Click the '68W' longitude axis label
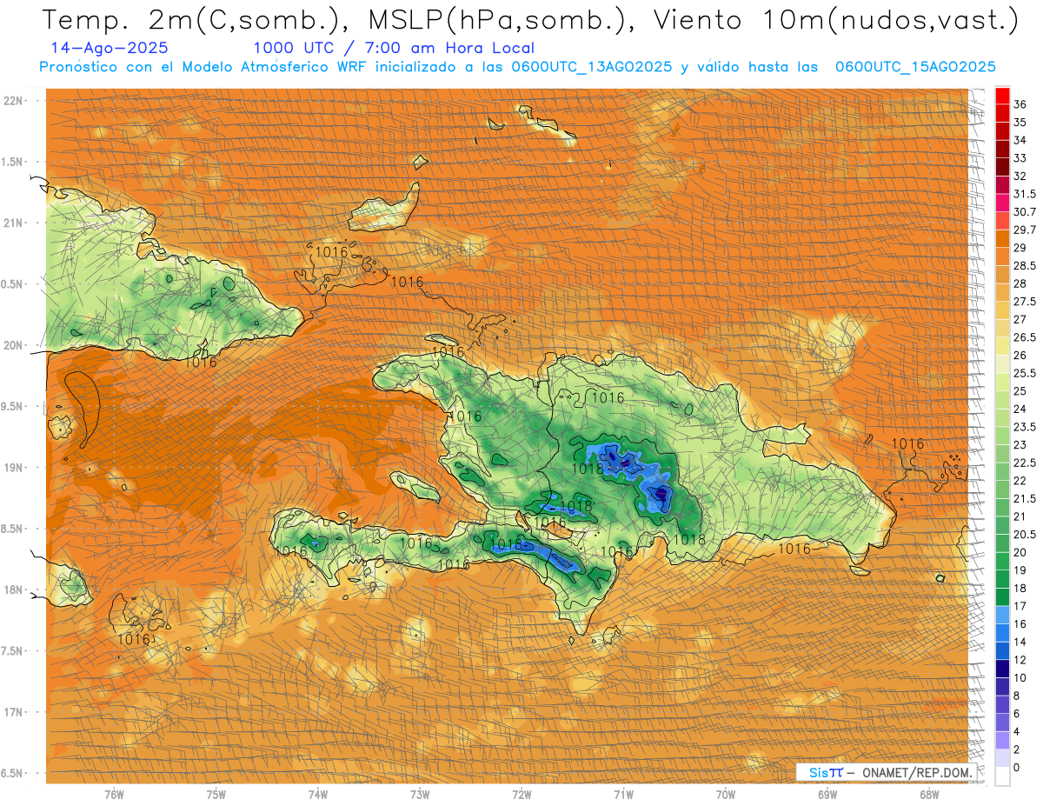Screen dimensions: 1043x806 pos(928,795)
